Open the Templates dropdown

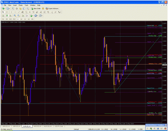[x=41, y=16]
